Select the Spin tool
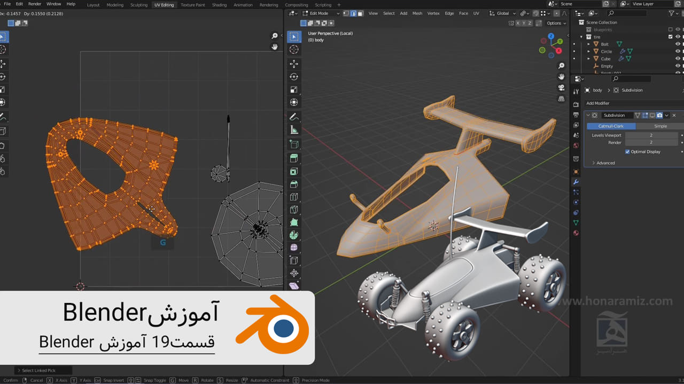 point(294,235)
